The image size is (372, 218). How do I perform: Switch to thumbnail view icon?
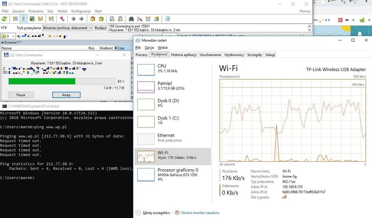(32, 19)
